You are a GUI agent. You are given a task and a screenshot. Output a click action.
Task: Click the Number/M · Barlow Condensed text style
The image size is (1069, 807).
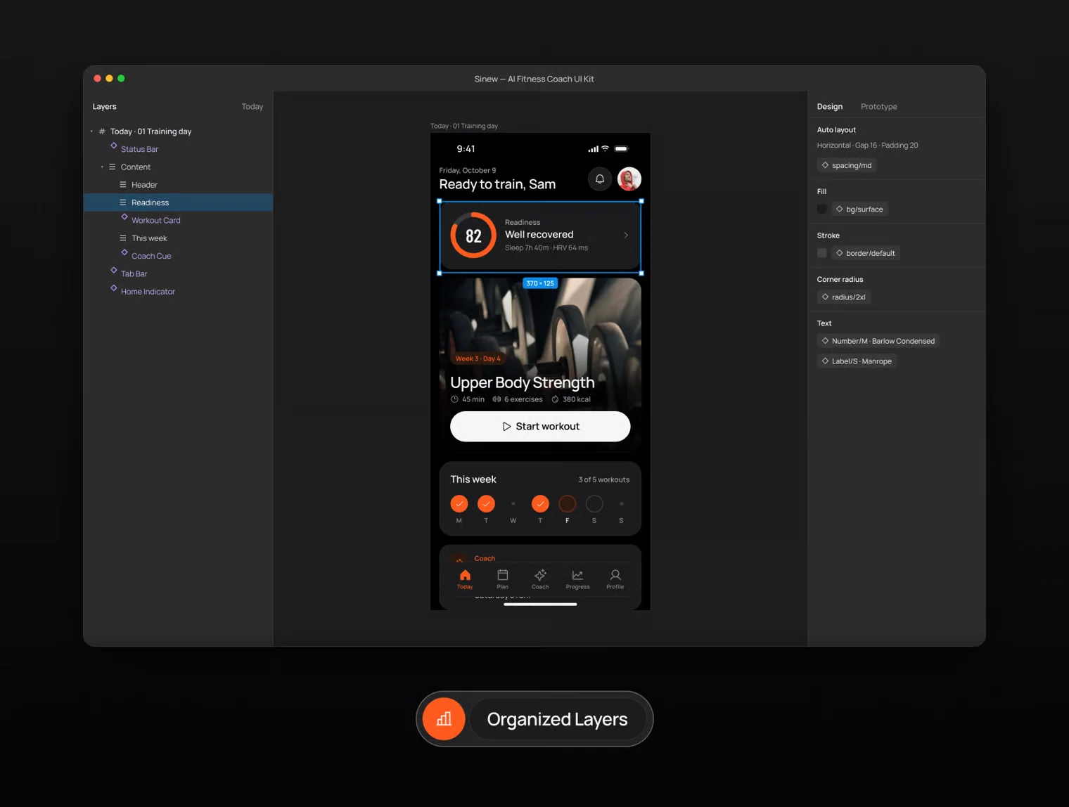pos(878,341)
